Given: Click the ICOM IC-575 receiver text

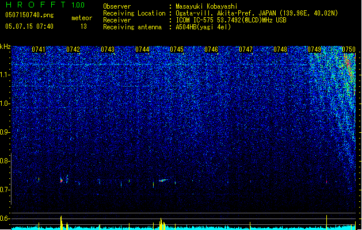Looking at the screenshot, I should click(x=231, y=20).
